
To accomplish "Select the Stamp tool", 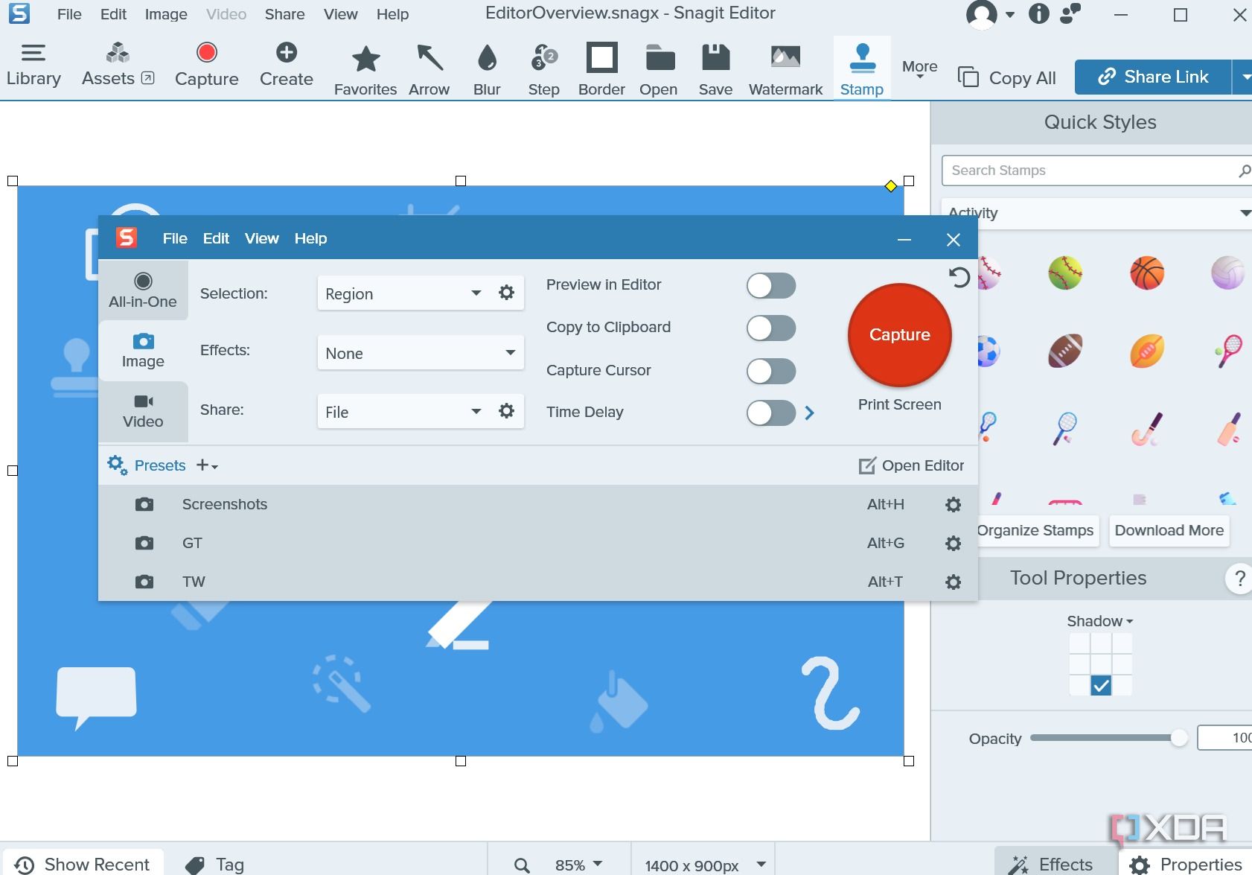I will [861, 67].
